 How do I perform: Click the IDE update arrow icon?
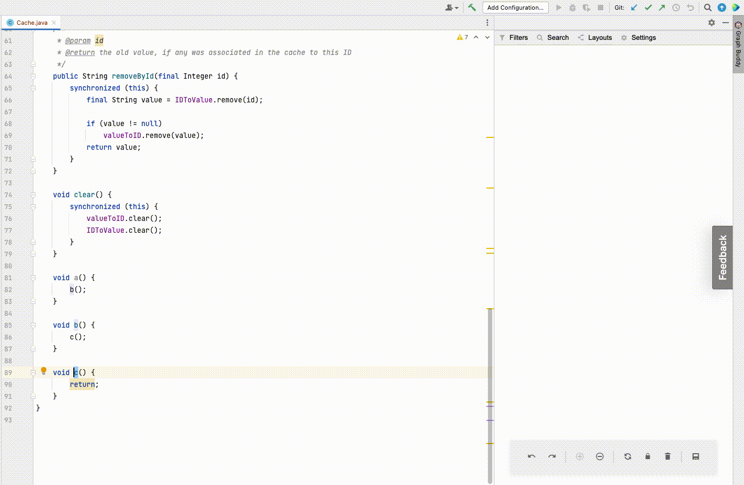pos(722,8)
